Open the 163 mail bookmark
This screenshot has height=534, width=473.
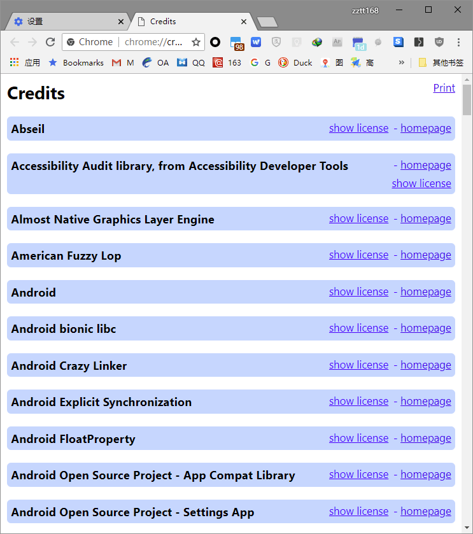227,62
